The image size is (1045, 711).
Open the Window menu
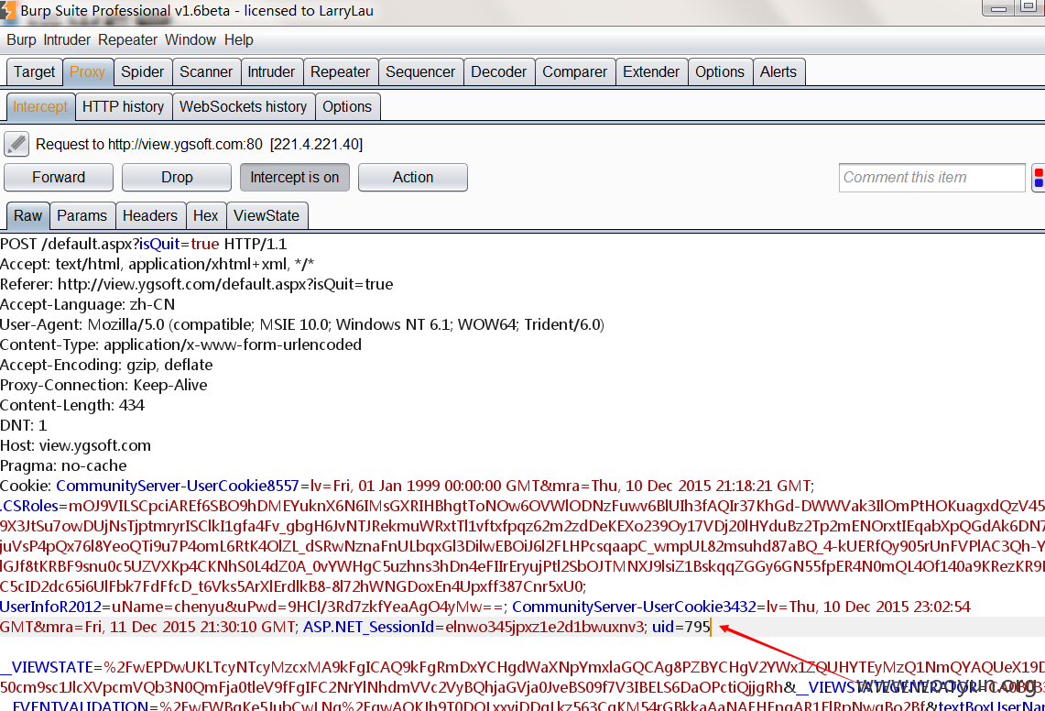click(x=190, y=40)
